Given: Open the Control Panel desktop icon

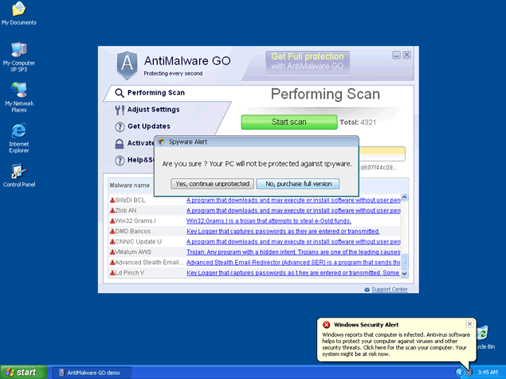Looking at the screenshot, I should pos(18,171).
